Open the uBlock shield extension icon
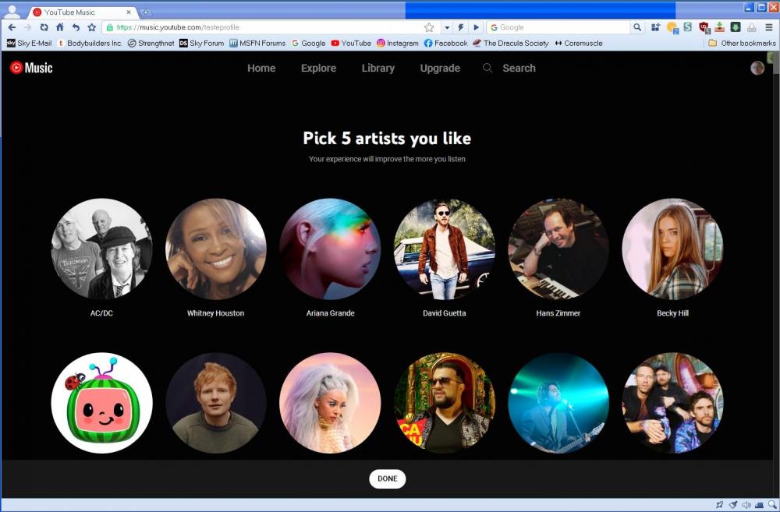Viewport: 780px width, 512px height. (x=704, y=28)
